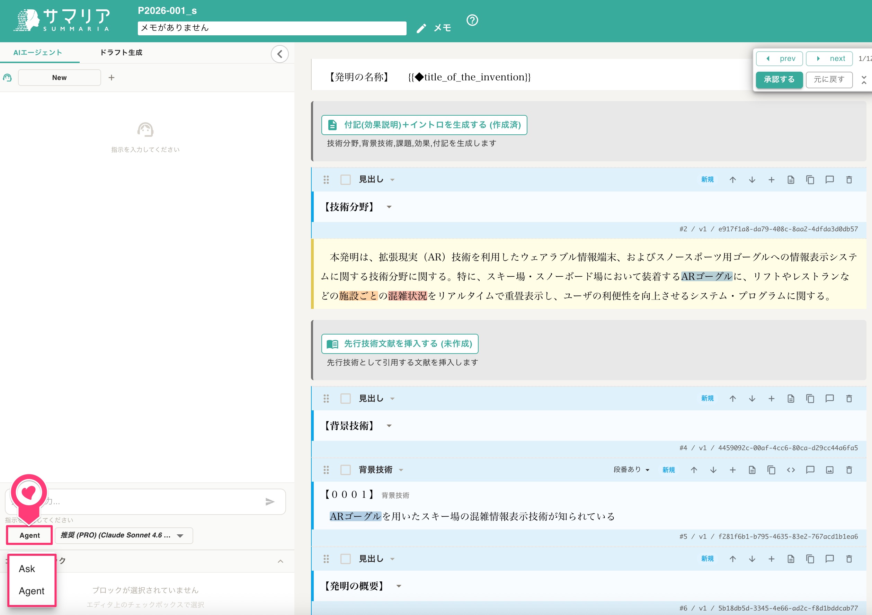Delete the 背景技術 heading block

tap(849, 399)
